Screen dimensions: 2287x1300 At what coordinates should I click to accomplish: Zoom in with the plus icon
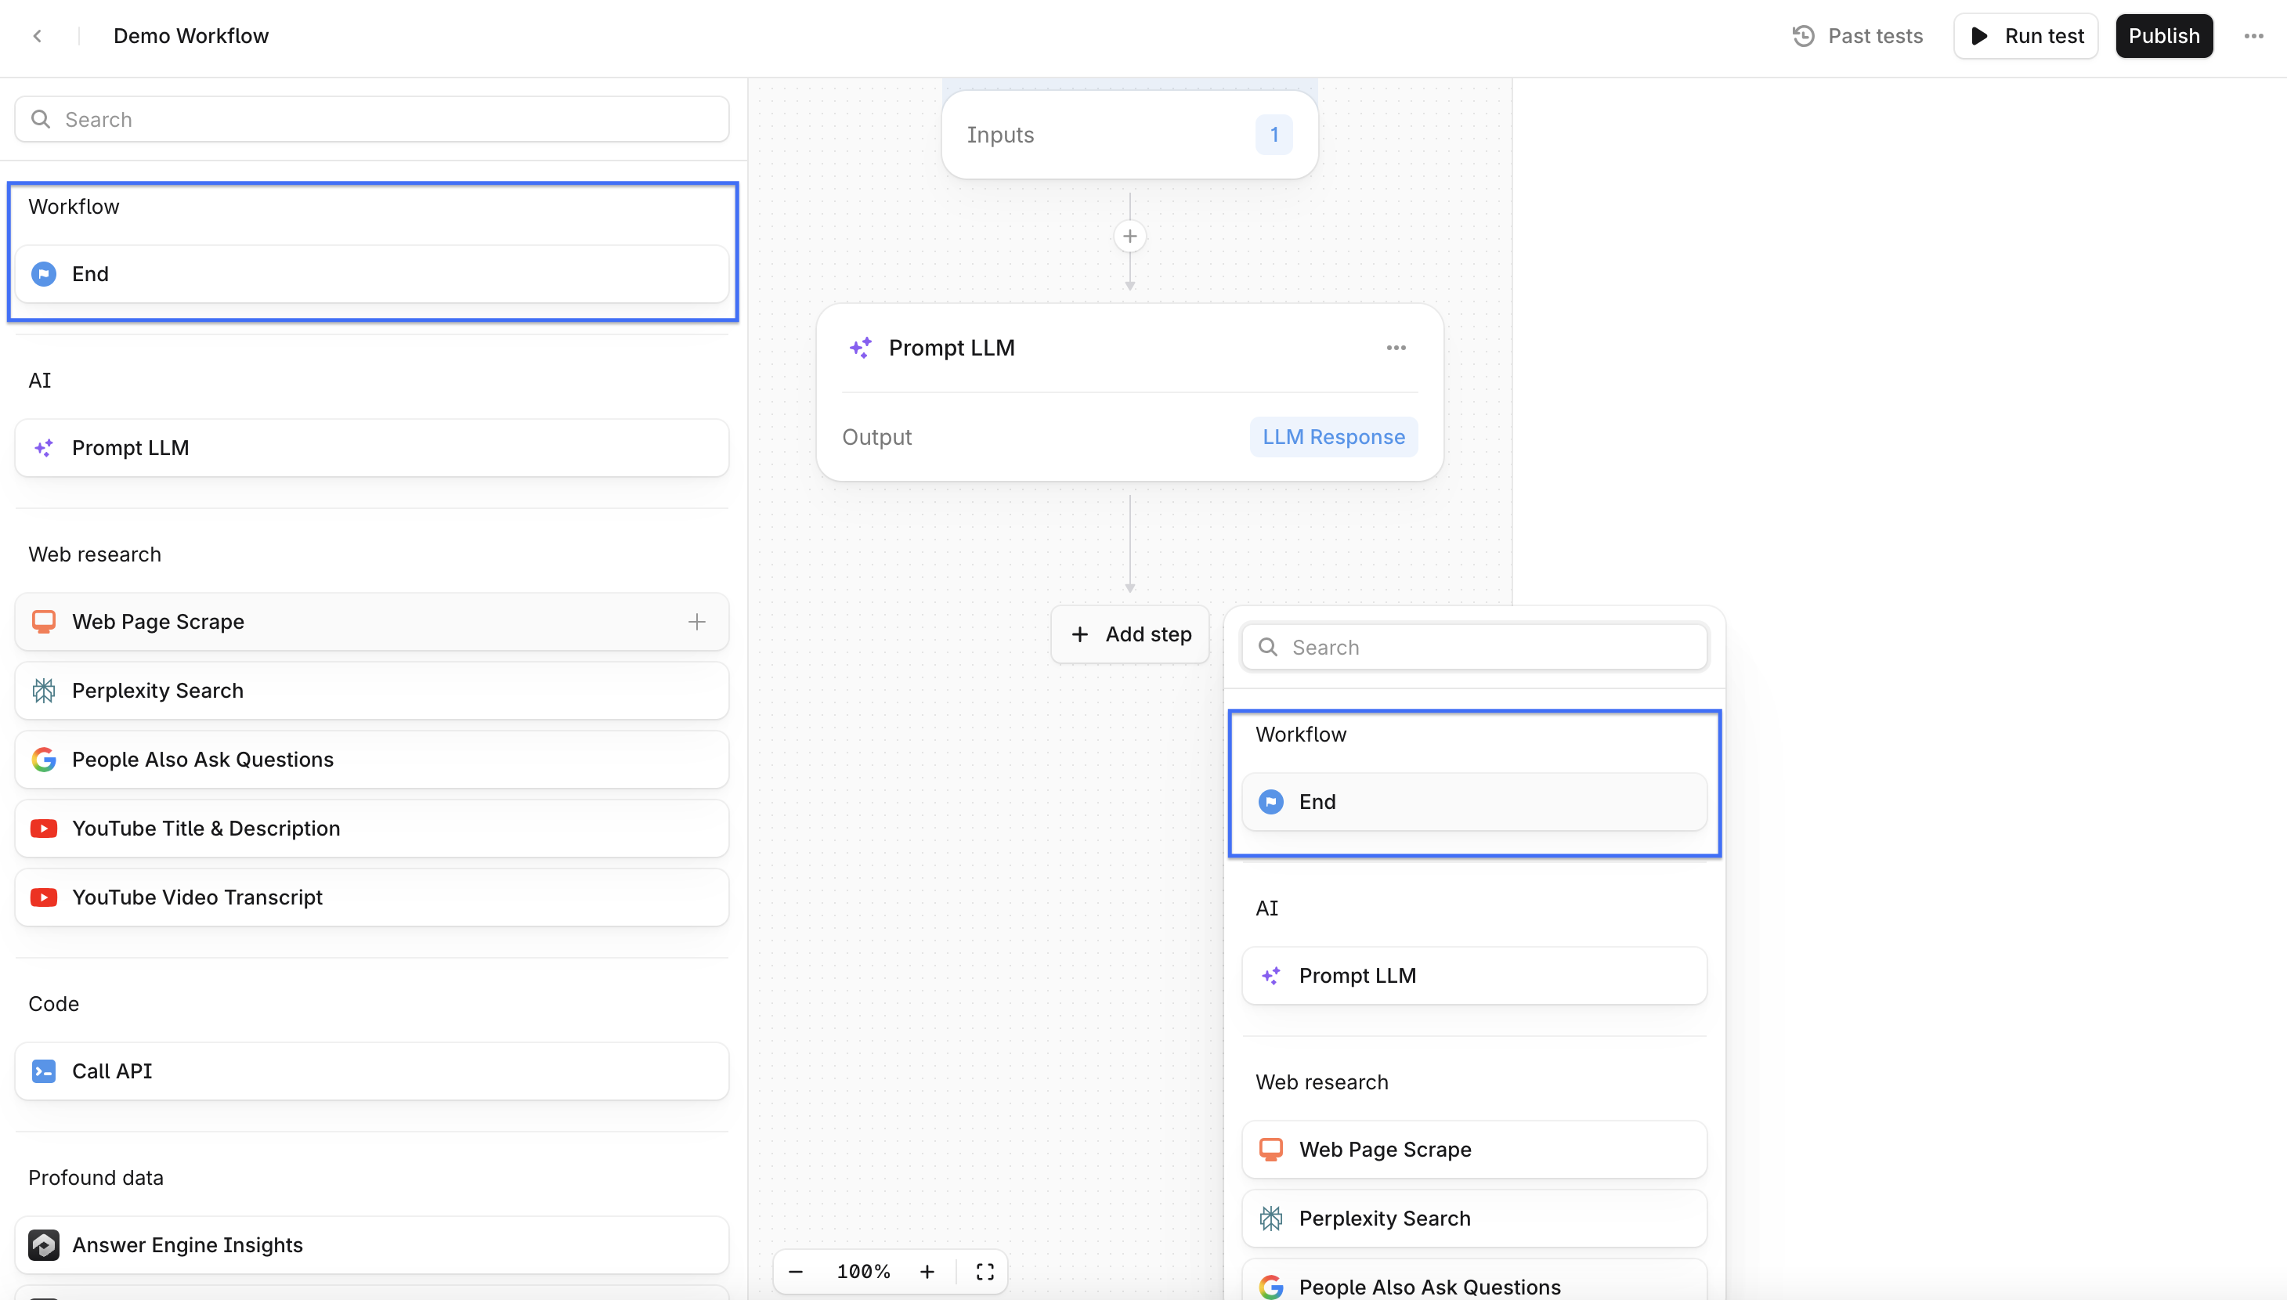pyautogui.click(x=927, y=1272)
